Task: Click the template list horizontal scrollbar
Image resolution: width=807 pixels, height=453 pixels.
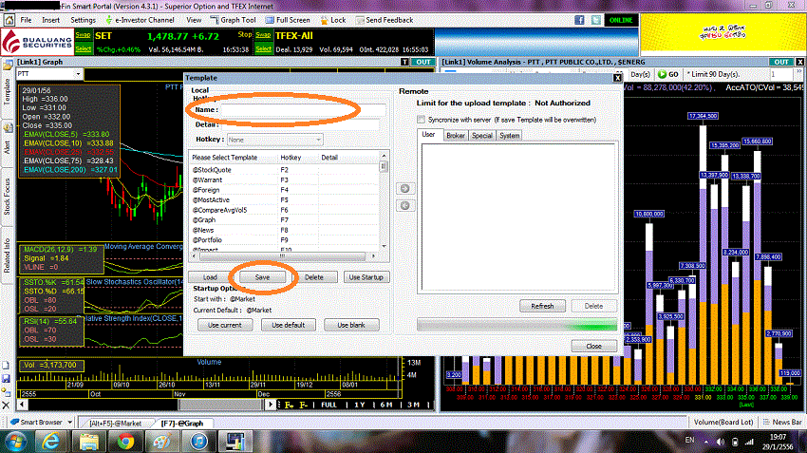Action: tap(283, 255)
